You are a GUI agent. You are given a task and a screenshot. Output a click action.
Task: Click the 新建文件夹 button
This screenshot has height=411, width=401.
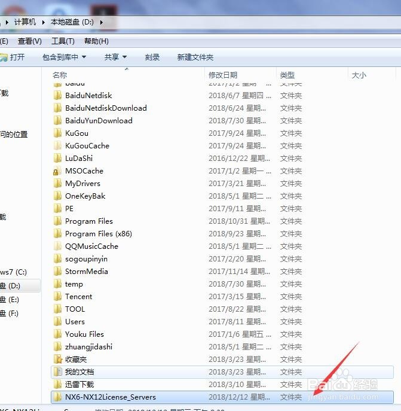(x=195, y=57)
